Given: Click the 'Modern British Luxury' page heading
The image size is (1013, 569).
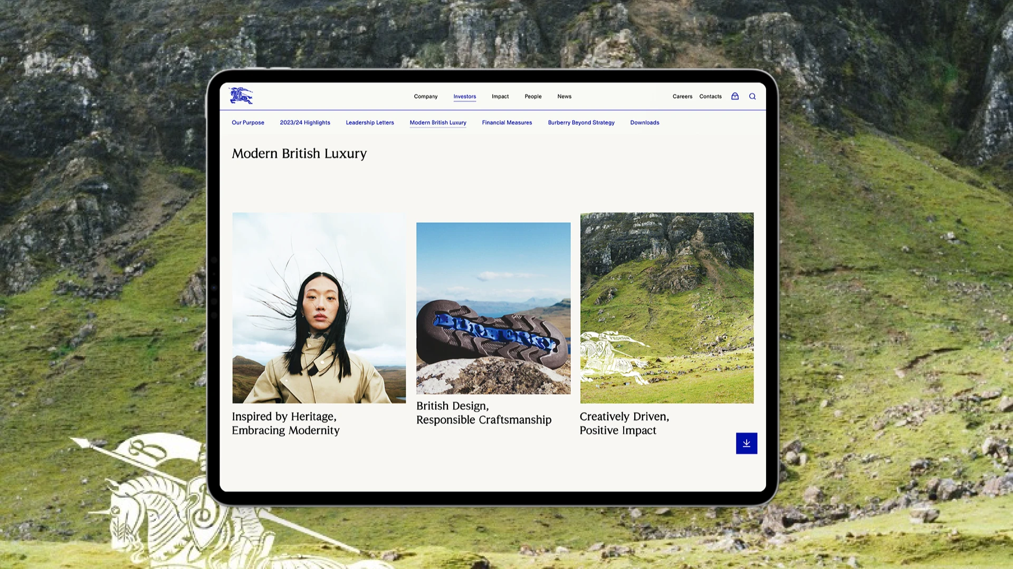Looking at the screenshot, I should [x=299, y=153].
